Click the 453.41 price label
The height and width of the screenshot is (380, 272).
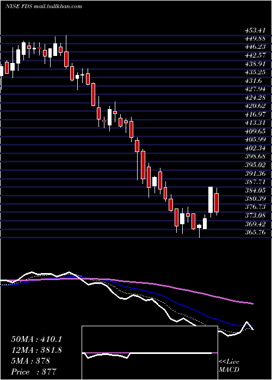255,30
